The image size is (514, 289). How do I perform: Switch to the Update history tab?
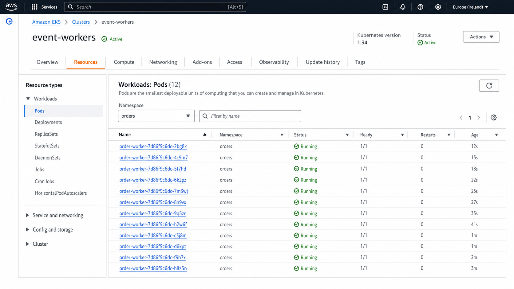coord(322,62)
